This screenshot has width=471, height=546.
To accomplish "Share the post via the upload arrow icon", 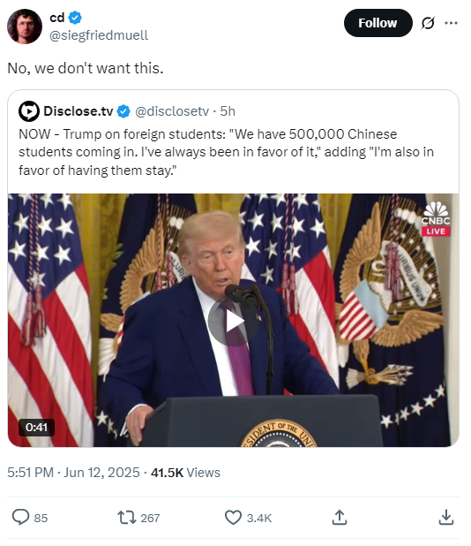I will click(x=340, y=517).
